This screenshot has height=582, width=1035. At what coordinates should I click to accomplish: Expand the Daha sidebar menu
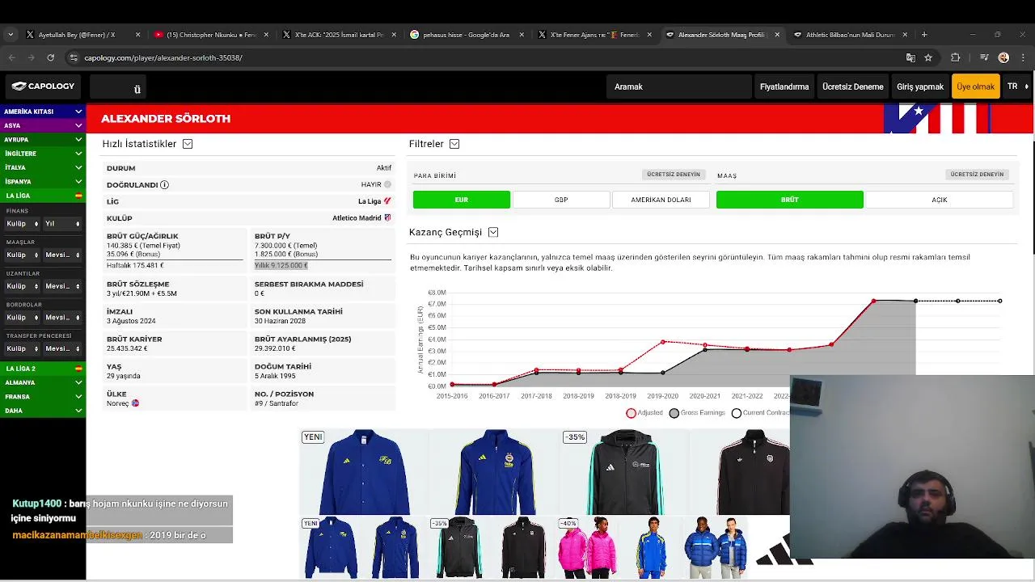43,411
